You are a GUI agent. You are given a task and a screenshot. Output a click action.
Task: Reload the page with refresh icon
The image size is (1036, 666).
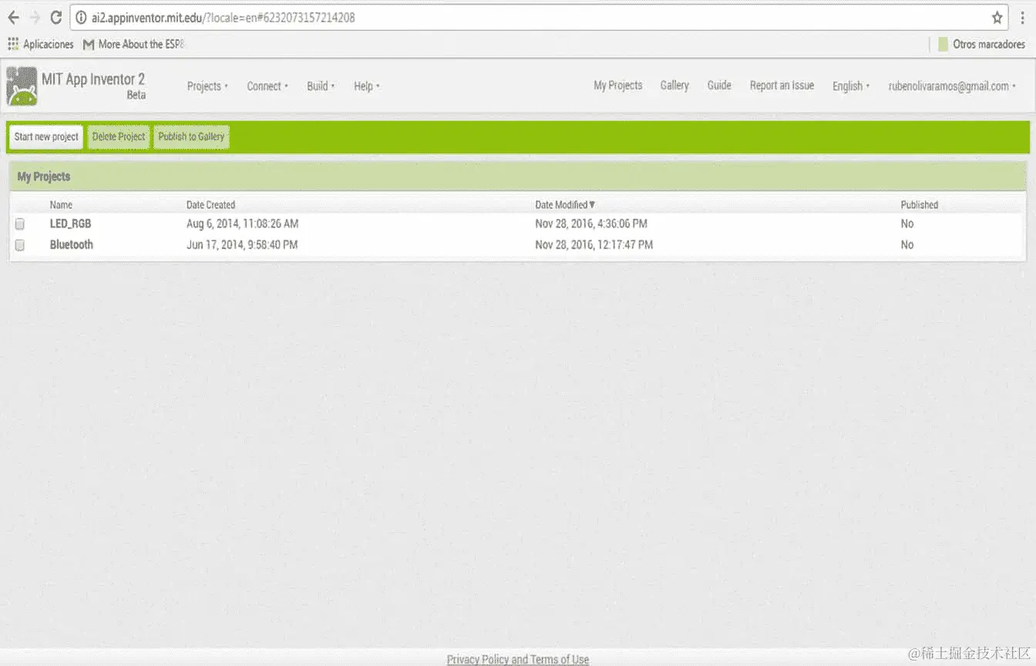55,17
